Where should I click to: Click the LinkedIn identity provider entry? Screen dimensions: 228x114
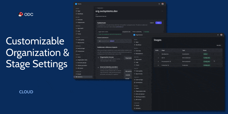pyautogui.click(x=128, y=75)
